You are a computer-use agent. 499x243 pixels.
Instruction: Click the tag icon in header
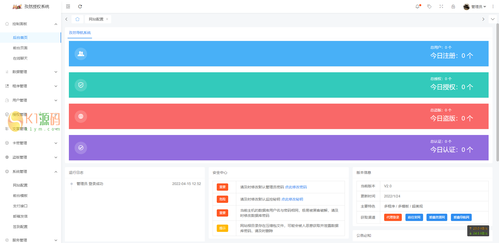(429, 6)
